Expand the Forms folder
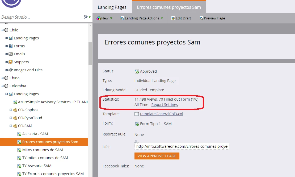Screen dimensions: 295x177 coord(6,46)
